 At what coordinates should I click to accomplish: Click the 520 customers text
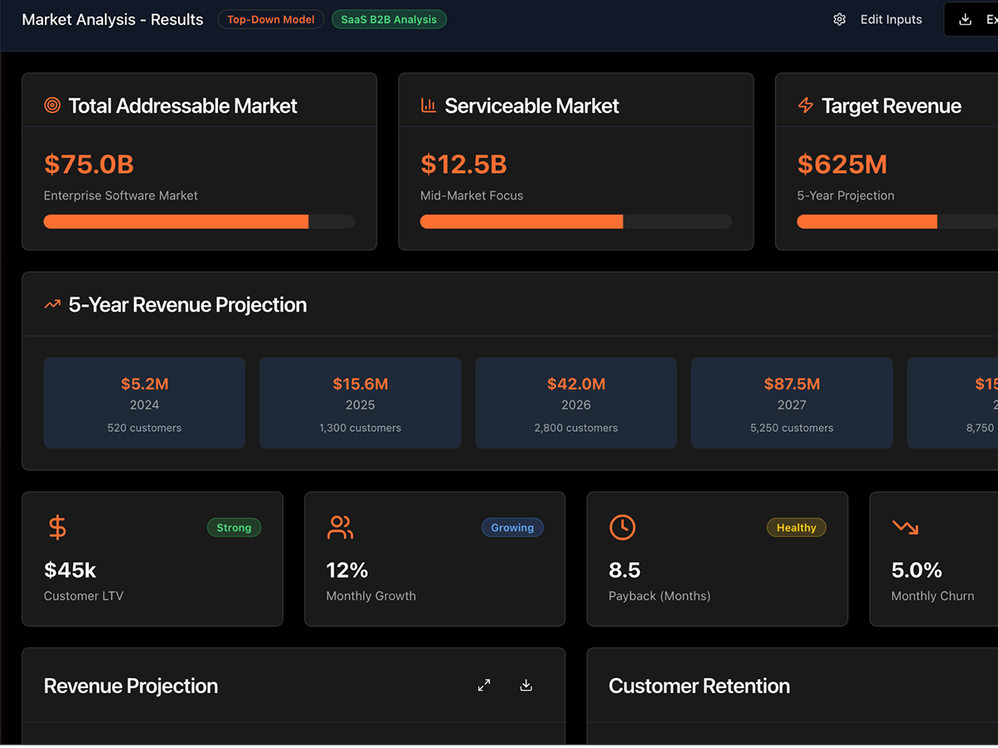pos(145,428)
